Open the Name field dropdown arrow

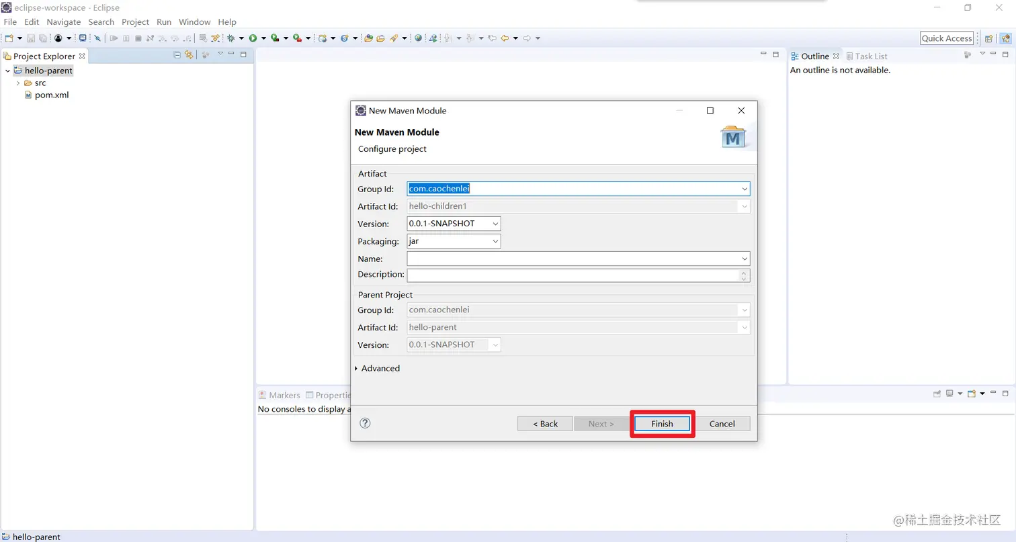click(x=745, y=259)
